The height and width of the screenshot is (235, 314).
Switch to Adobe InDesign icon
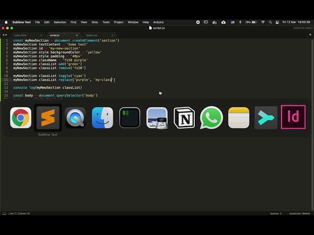(x=293, y=117)
